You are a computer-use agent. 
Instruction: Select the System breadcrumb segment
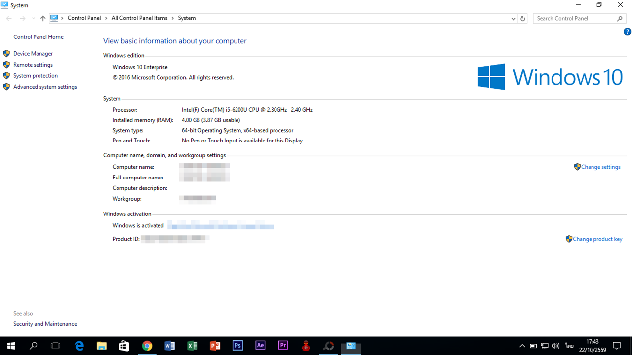[187, 18]
